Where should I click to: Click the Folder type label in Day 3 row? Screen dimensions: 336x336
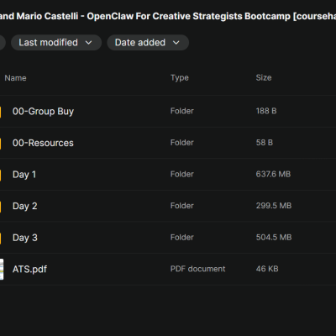click(x=182, y=238)
